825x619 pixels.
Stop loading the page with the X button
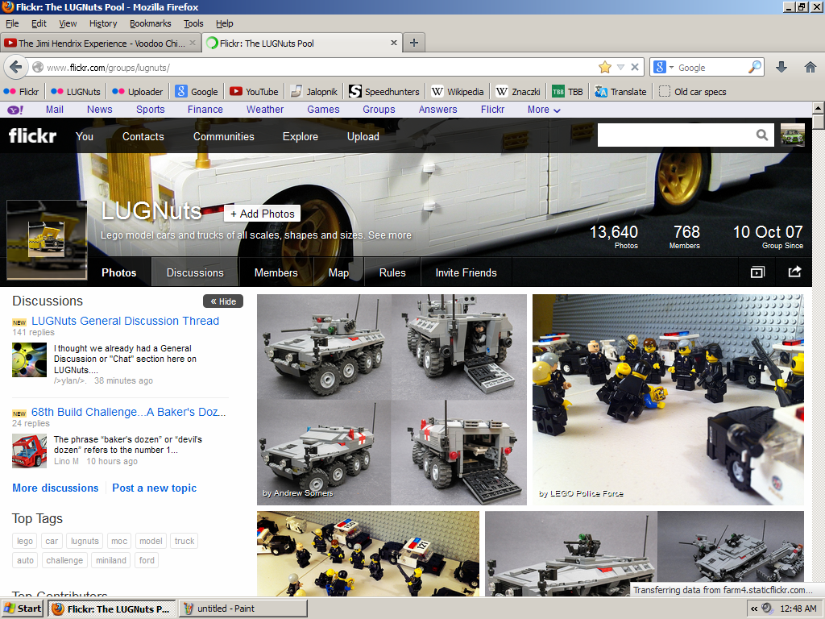tap(635, 67)
